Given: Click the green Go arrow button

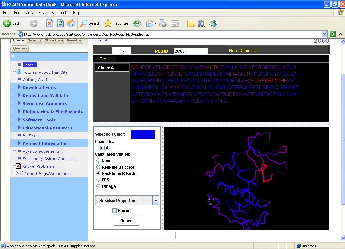Looking at the screenshot, I should (333, 34).
